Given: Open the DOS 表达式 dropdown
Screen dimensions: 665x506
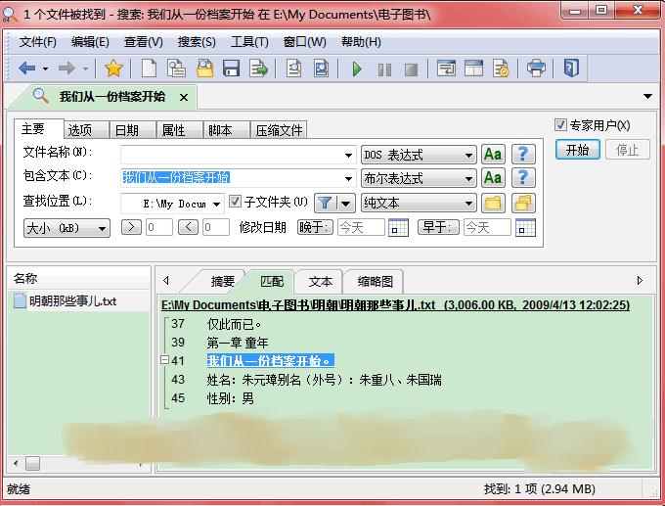Looking at the screenshot, I should click(419, 155).
